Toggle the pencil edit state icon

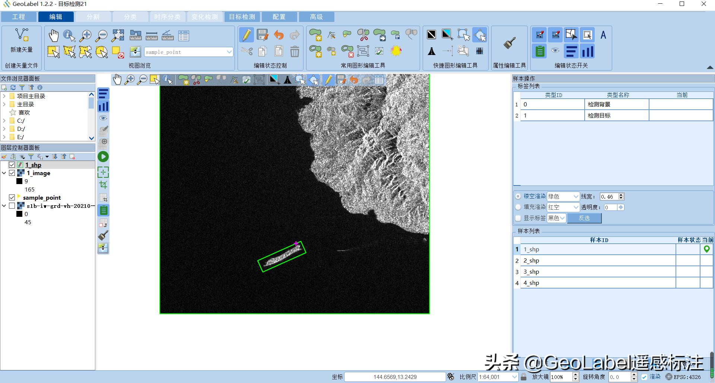pos(246,35)
